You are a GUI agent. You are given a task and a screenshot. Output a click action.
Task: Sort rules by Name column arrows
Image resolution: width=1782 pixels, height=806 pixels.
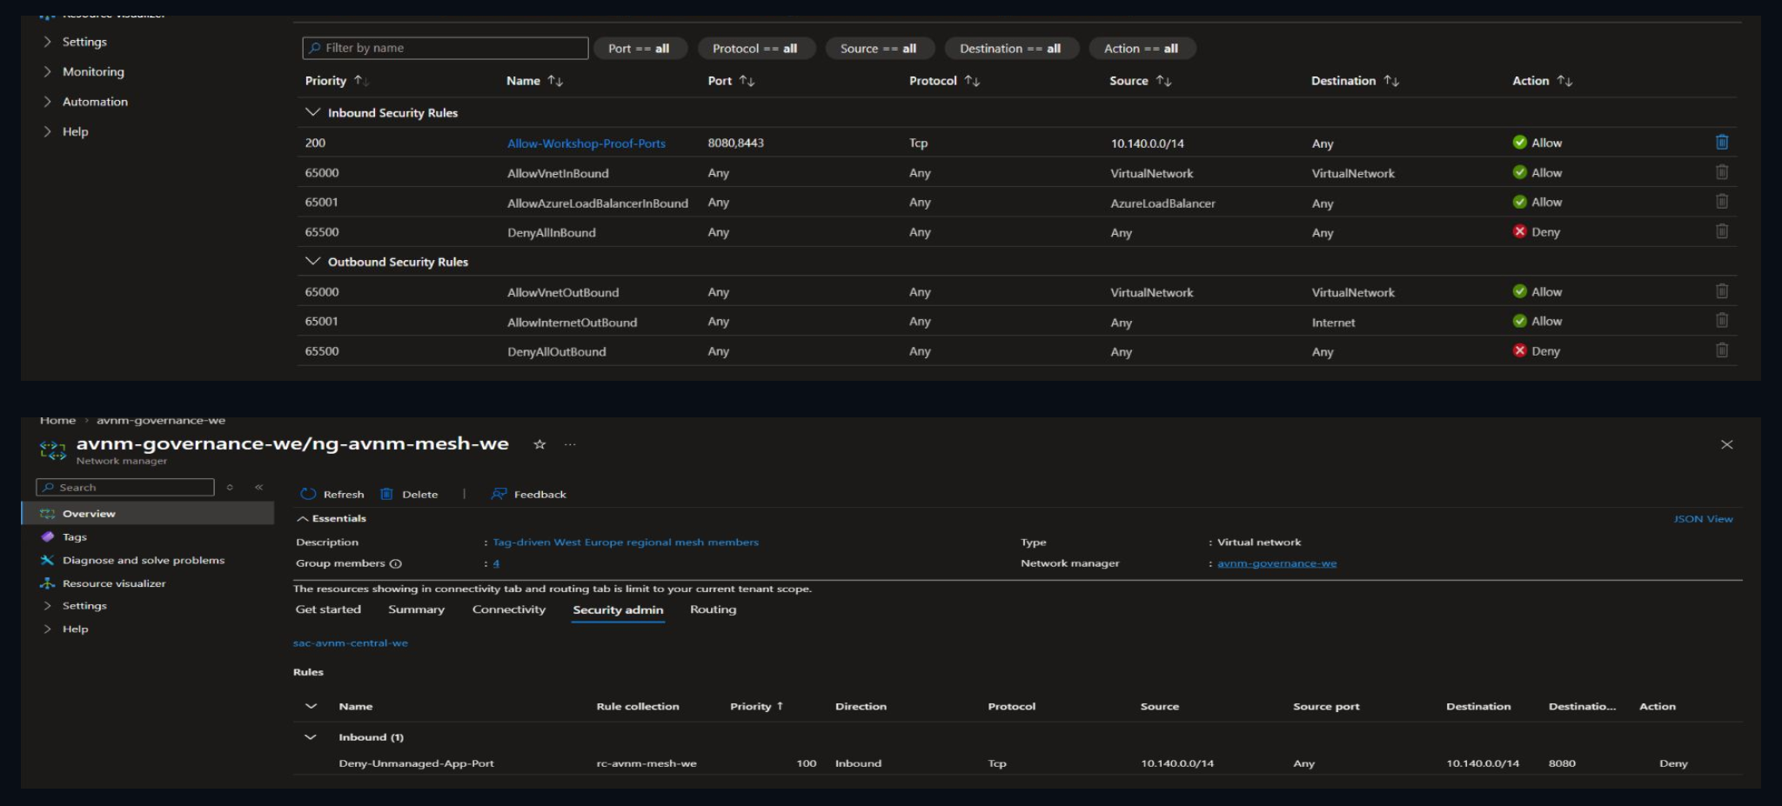555,81
